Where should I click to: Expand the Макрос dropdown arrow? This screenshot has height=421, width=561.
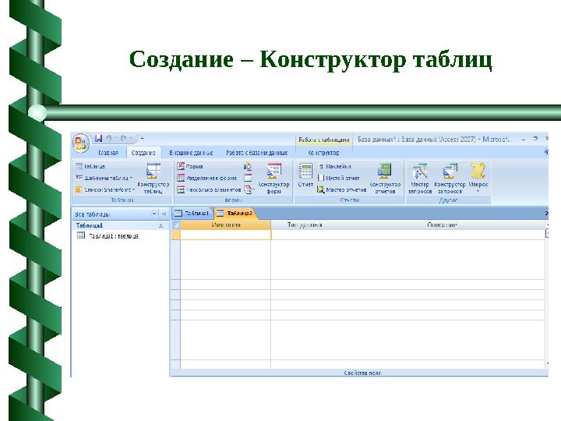(x=478, y=192)
